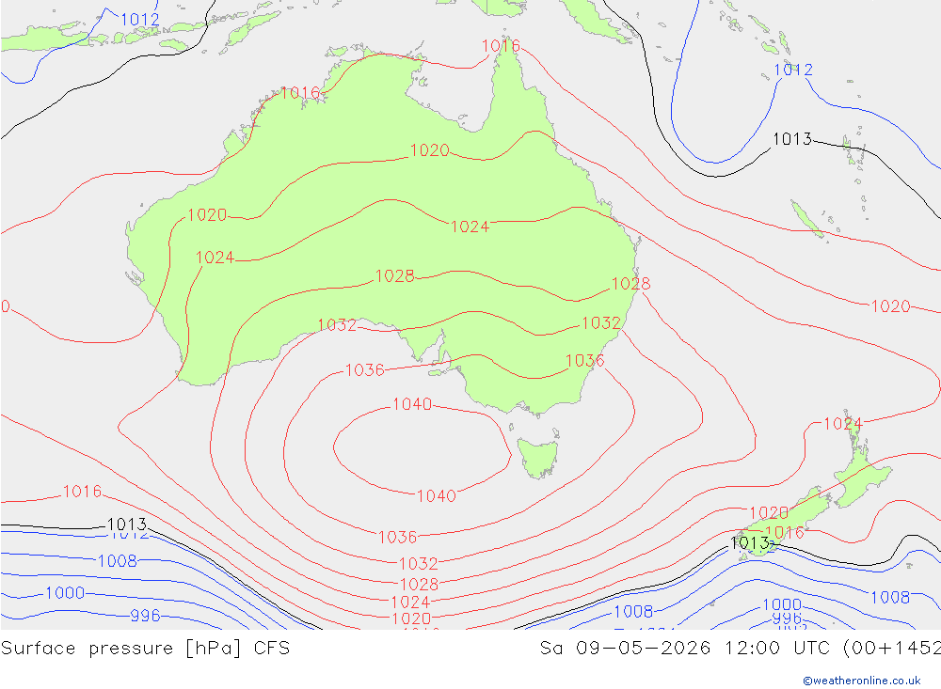Click the 'Sa 09-05-2026 12:00 UTC' forecast time text
This screenshot has height=689, width=941.
(x=684, y=649)
